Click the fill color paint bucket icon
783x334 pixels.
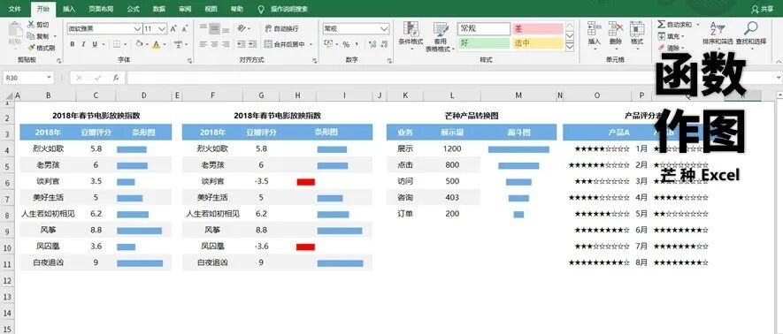click(x=139, y=44)
